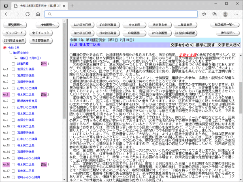The image size is (243, 182).
Task: Check the No.12 山本ひろこ議員 checkbox
Action: tap(13, 139)
